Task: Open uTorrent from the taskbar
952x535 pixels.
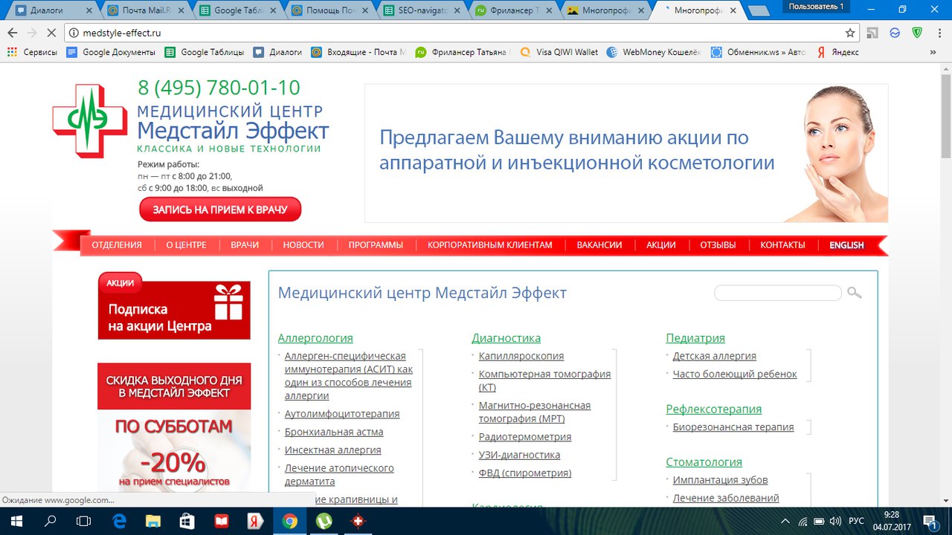Action: point(324,521)
